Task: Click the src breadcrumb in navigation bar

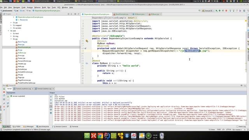Action: click(x=23, y=10)
